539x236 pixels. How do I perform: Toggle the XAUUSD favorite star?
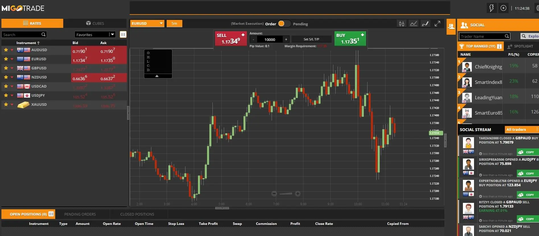point(6,104)
